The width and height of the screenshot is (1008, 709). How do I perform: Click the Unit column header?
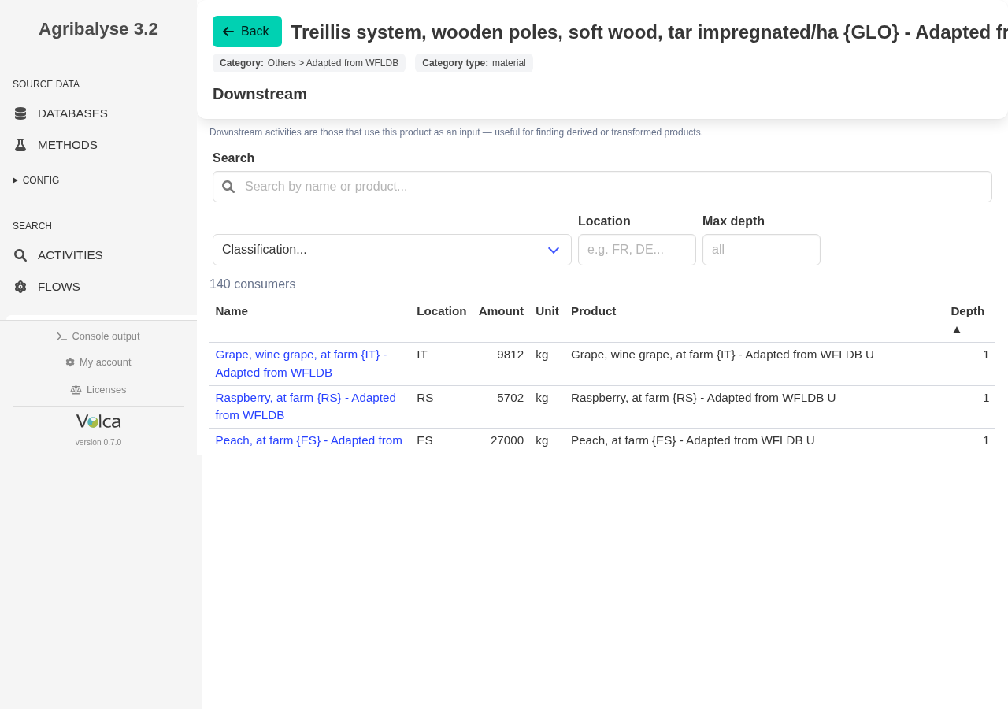547,311
